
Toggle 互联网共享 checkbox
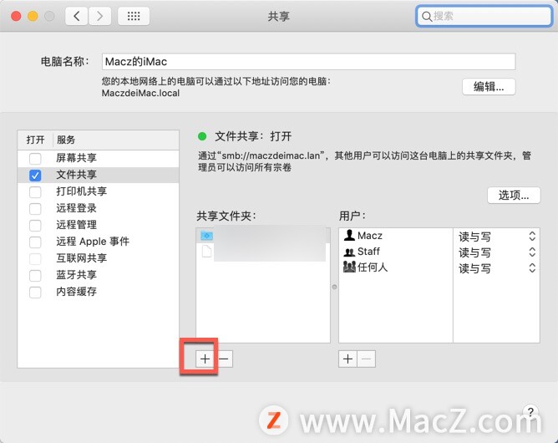(35, 258)
